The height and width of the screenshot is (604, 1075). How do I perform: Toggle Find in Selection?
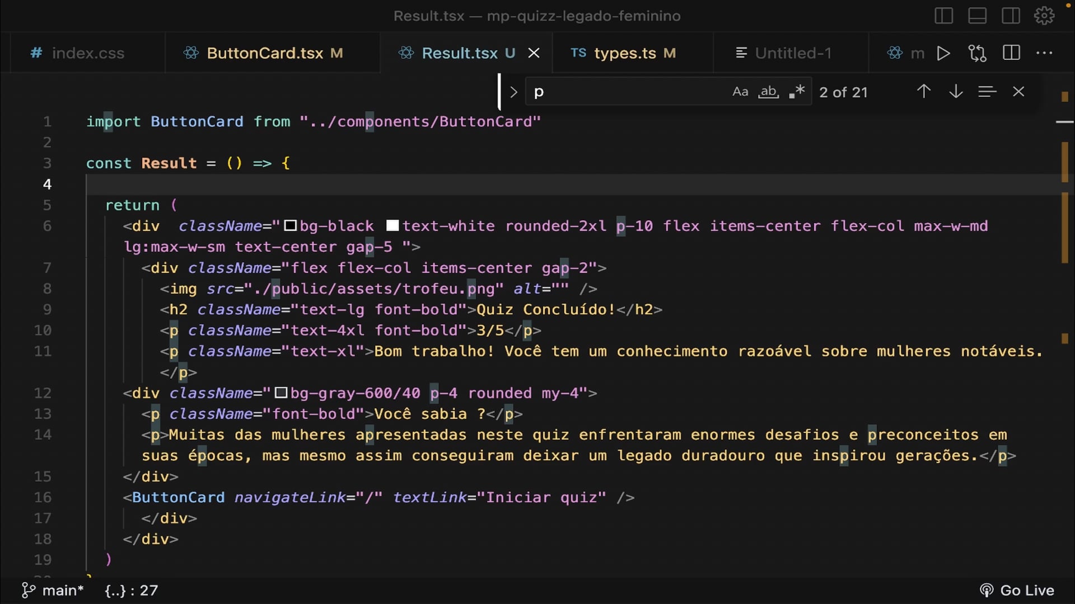pos(987,92)
